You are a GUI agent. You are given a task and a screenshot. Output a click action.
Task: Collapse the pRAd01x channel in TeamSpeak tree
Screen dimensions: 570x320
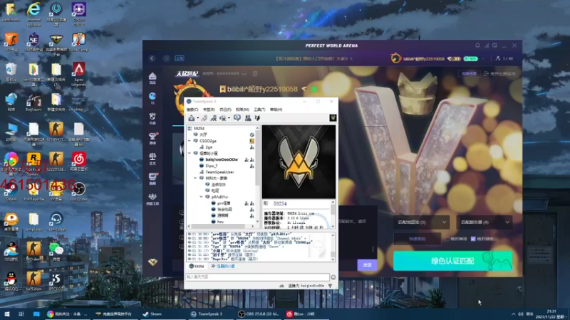[x=202, y=197]
